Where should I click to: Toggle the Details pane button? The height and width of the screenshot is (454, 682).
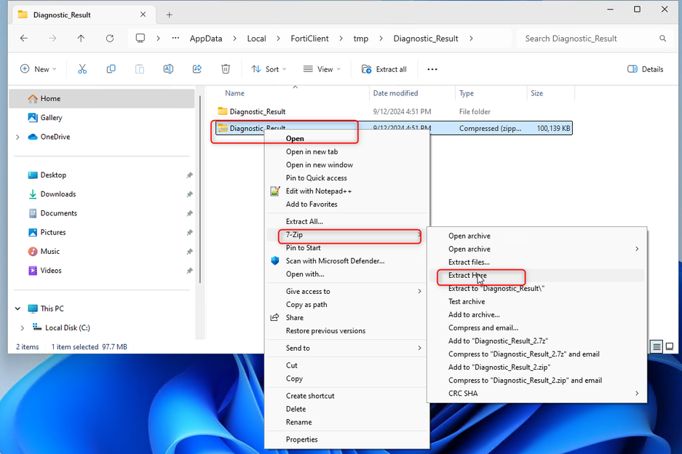click(645, 69)
